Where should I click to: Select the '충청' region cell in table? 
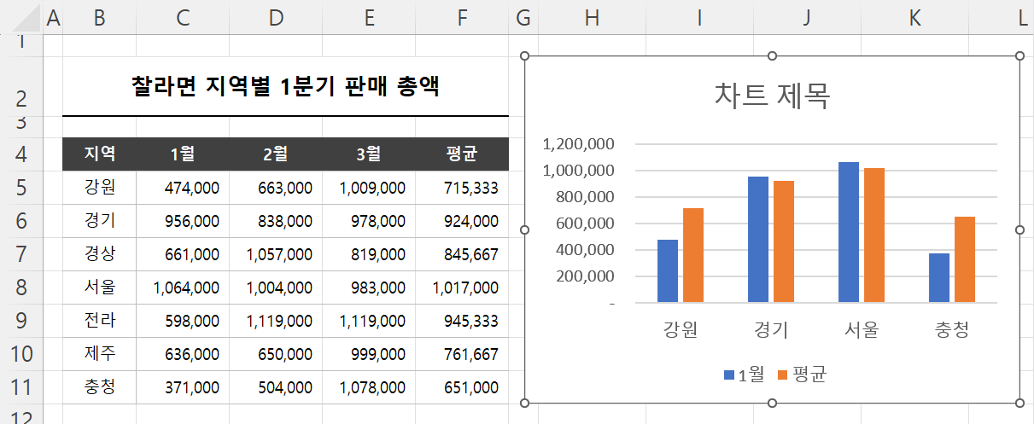tap(99, 386)
